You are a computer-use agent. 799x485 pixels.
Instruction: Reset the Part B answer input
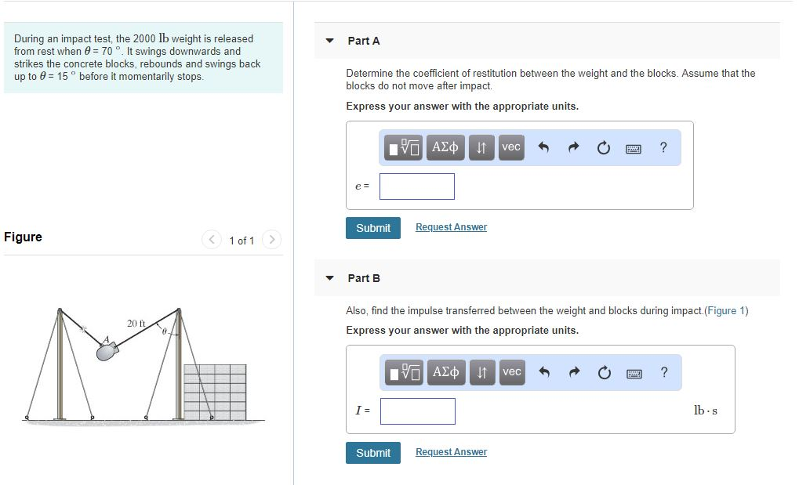coord(604,372)
